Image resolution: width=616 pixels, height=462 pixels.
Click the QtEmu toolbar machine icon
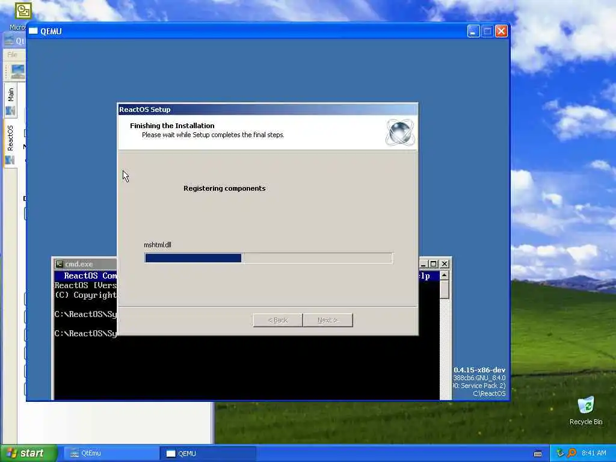point(17,72)
